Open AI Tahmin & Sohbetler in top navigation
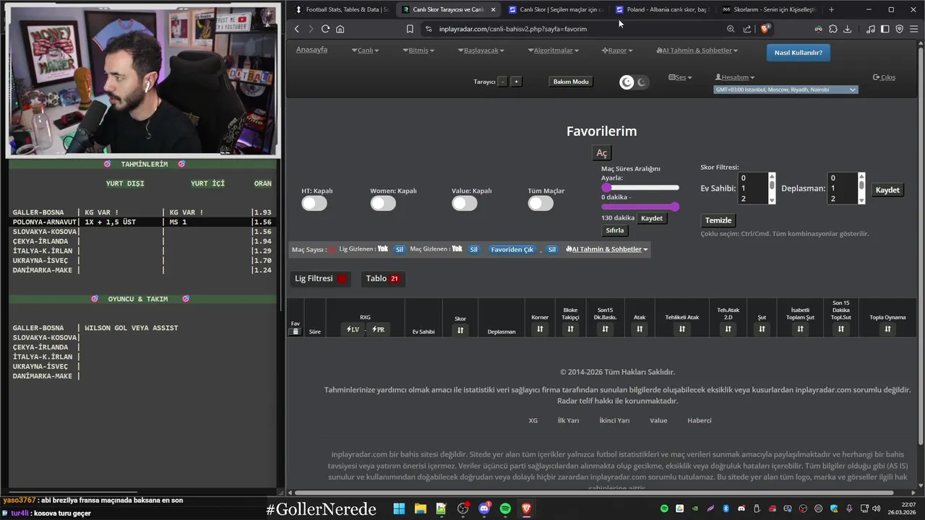The width and height of the screenshot is (925, 520). click(697, 51)
